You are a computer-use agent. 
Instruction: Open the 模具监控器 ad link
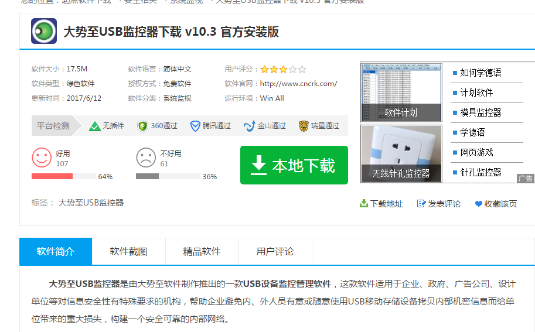[481, 112]
